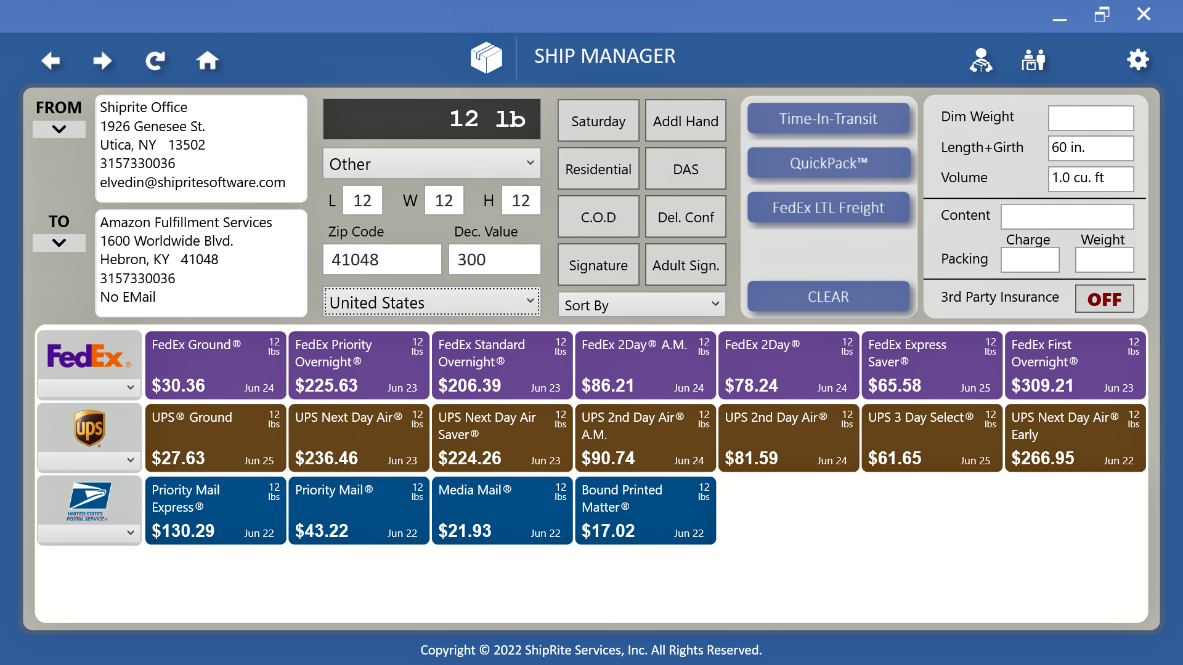Image resolution: width=1183 pixels, height=665 pixels.
Task: Click the forward navigation arrow
Action: [x=102, y=60]
